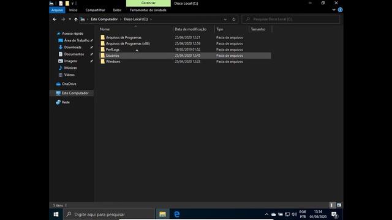The width and height of the screenshot is (392, 220).
Task: Open the Windows Start menu
Action: point(56,215)
